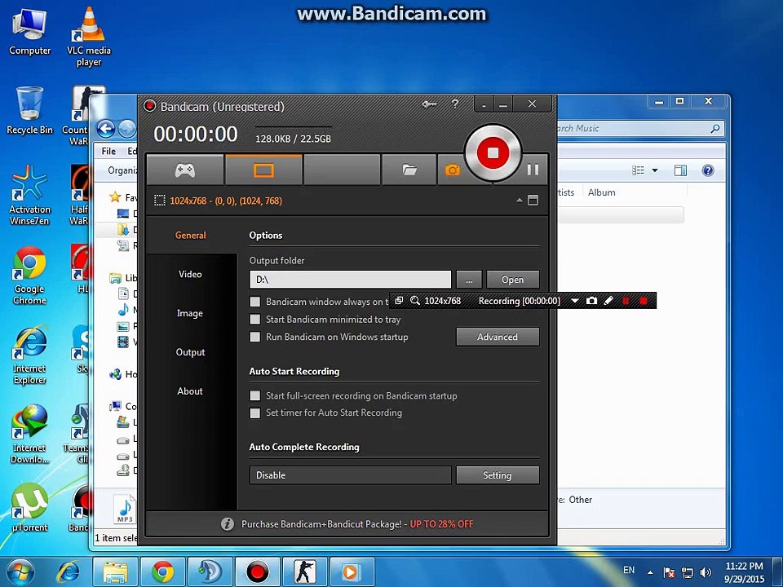Select Screen Recording rectangle mode
The image size is (783, 587).
(x=263, y=170)
